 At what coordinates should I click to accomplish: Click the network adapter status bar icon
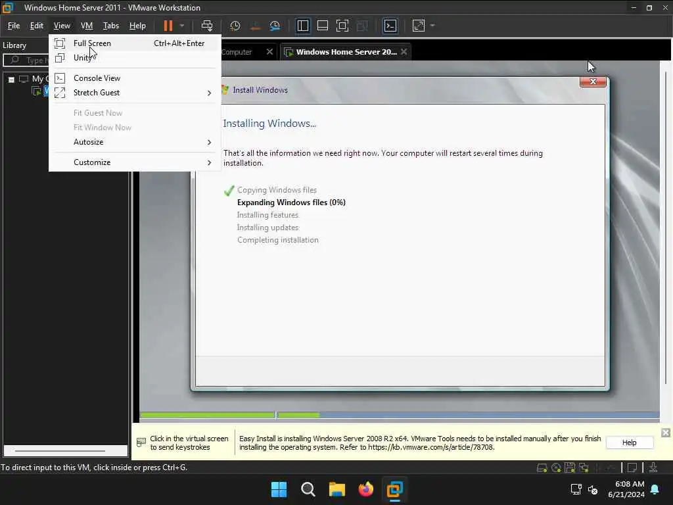(584, 468)
